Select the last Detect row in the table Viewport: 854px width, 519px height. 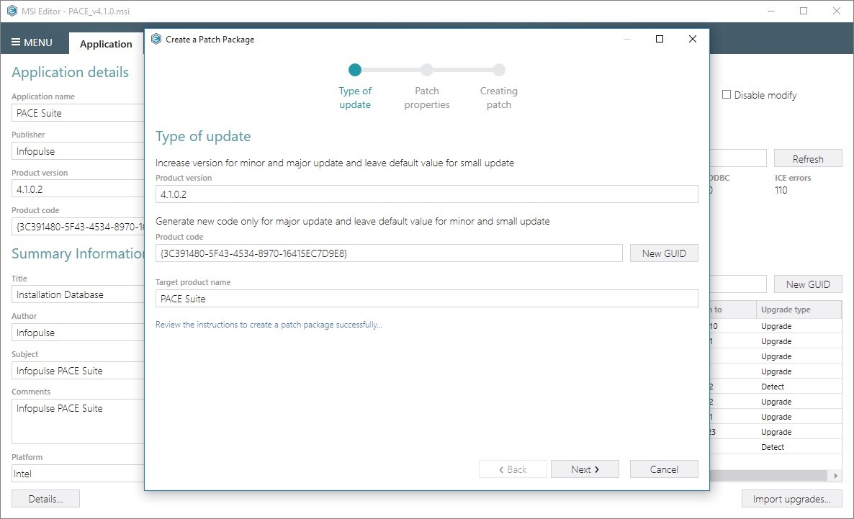[776, 447]
